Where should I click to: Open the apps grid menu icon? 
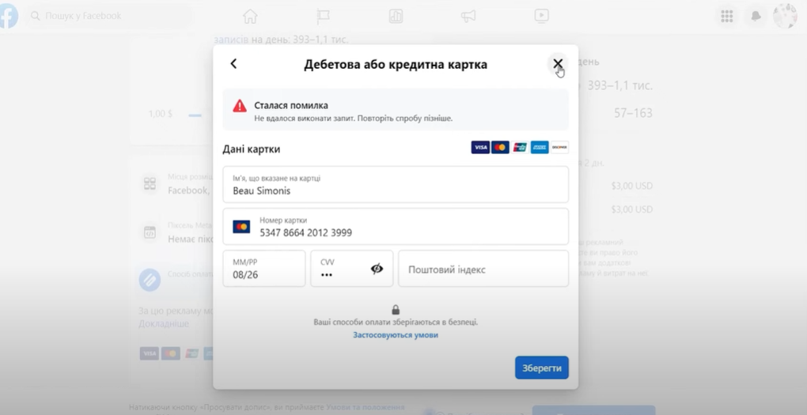pyautogui.click(x=727, y=16)
